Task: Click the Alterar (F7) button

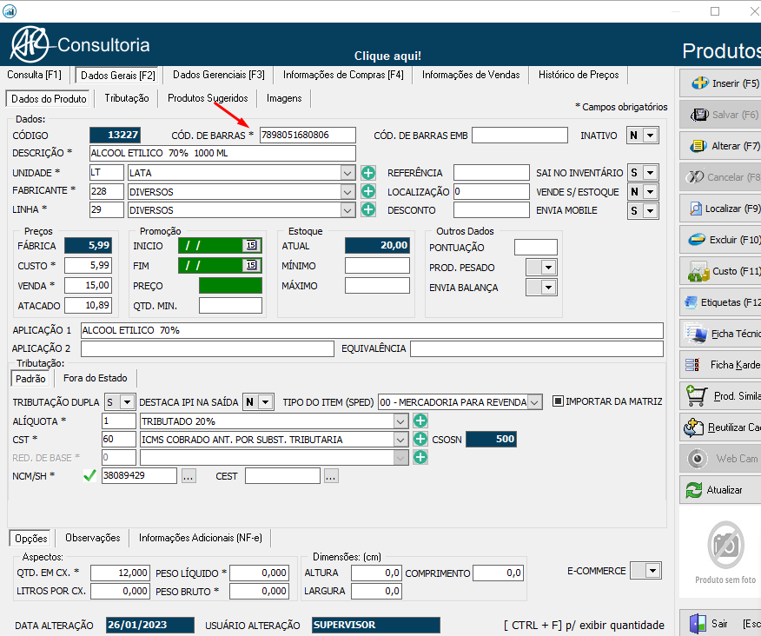Action: pos(720,146)
